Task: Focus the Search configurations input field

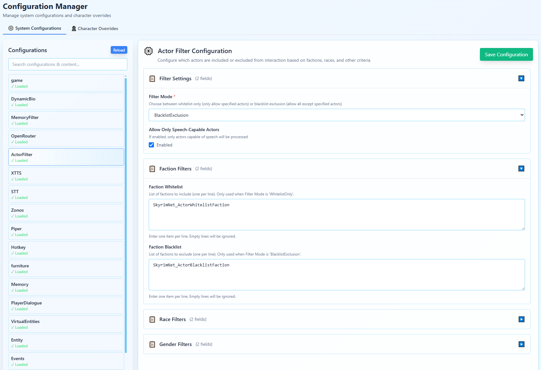Action: tap(68, 65)
